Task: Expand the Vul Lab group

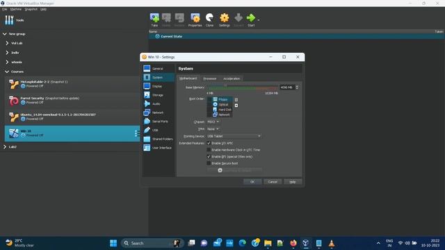Action: point(7,43)
